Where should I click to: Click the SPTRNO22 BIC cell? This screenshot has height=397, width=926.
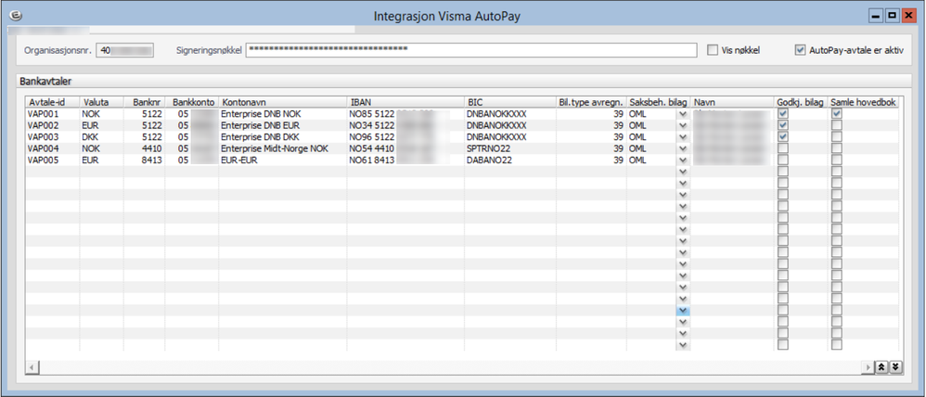pos(510,148)
